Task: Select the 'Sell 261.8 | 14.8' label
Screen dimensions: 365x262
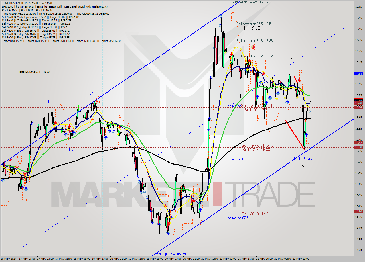Action: [255, 214]
